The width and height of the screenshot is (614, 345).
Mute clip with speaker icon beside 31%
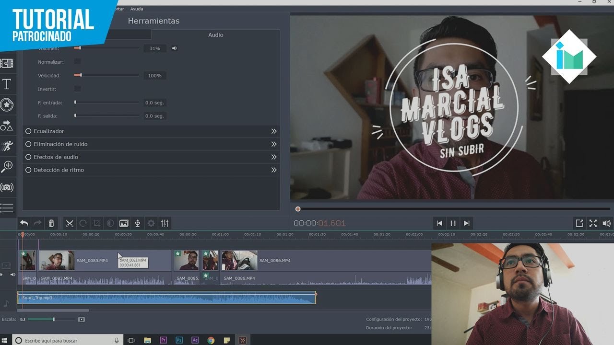(175, 48)
